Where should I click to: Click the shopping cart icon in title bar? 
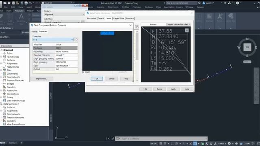(x=225, y=3)
